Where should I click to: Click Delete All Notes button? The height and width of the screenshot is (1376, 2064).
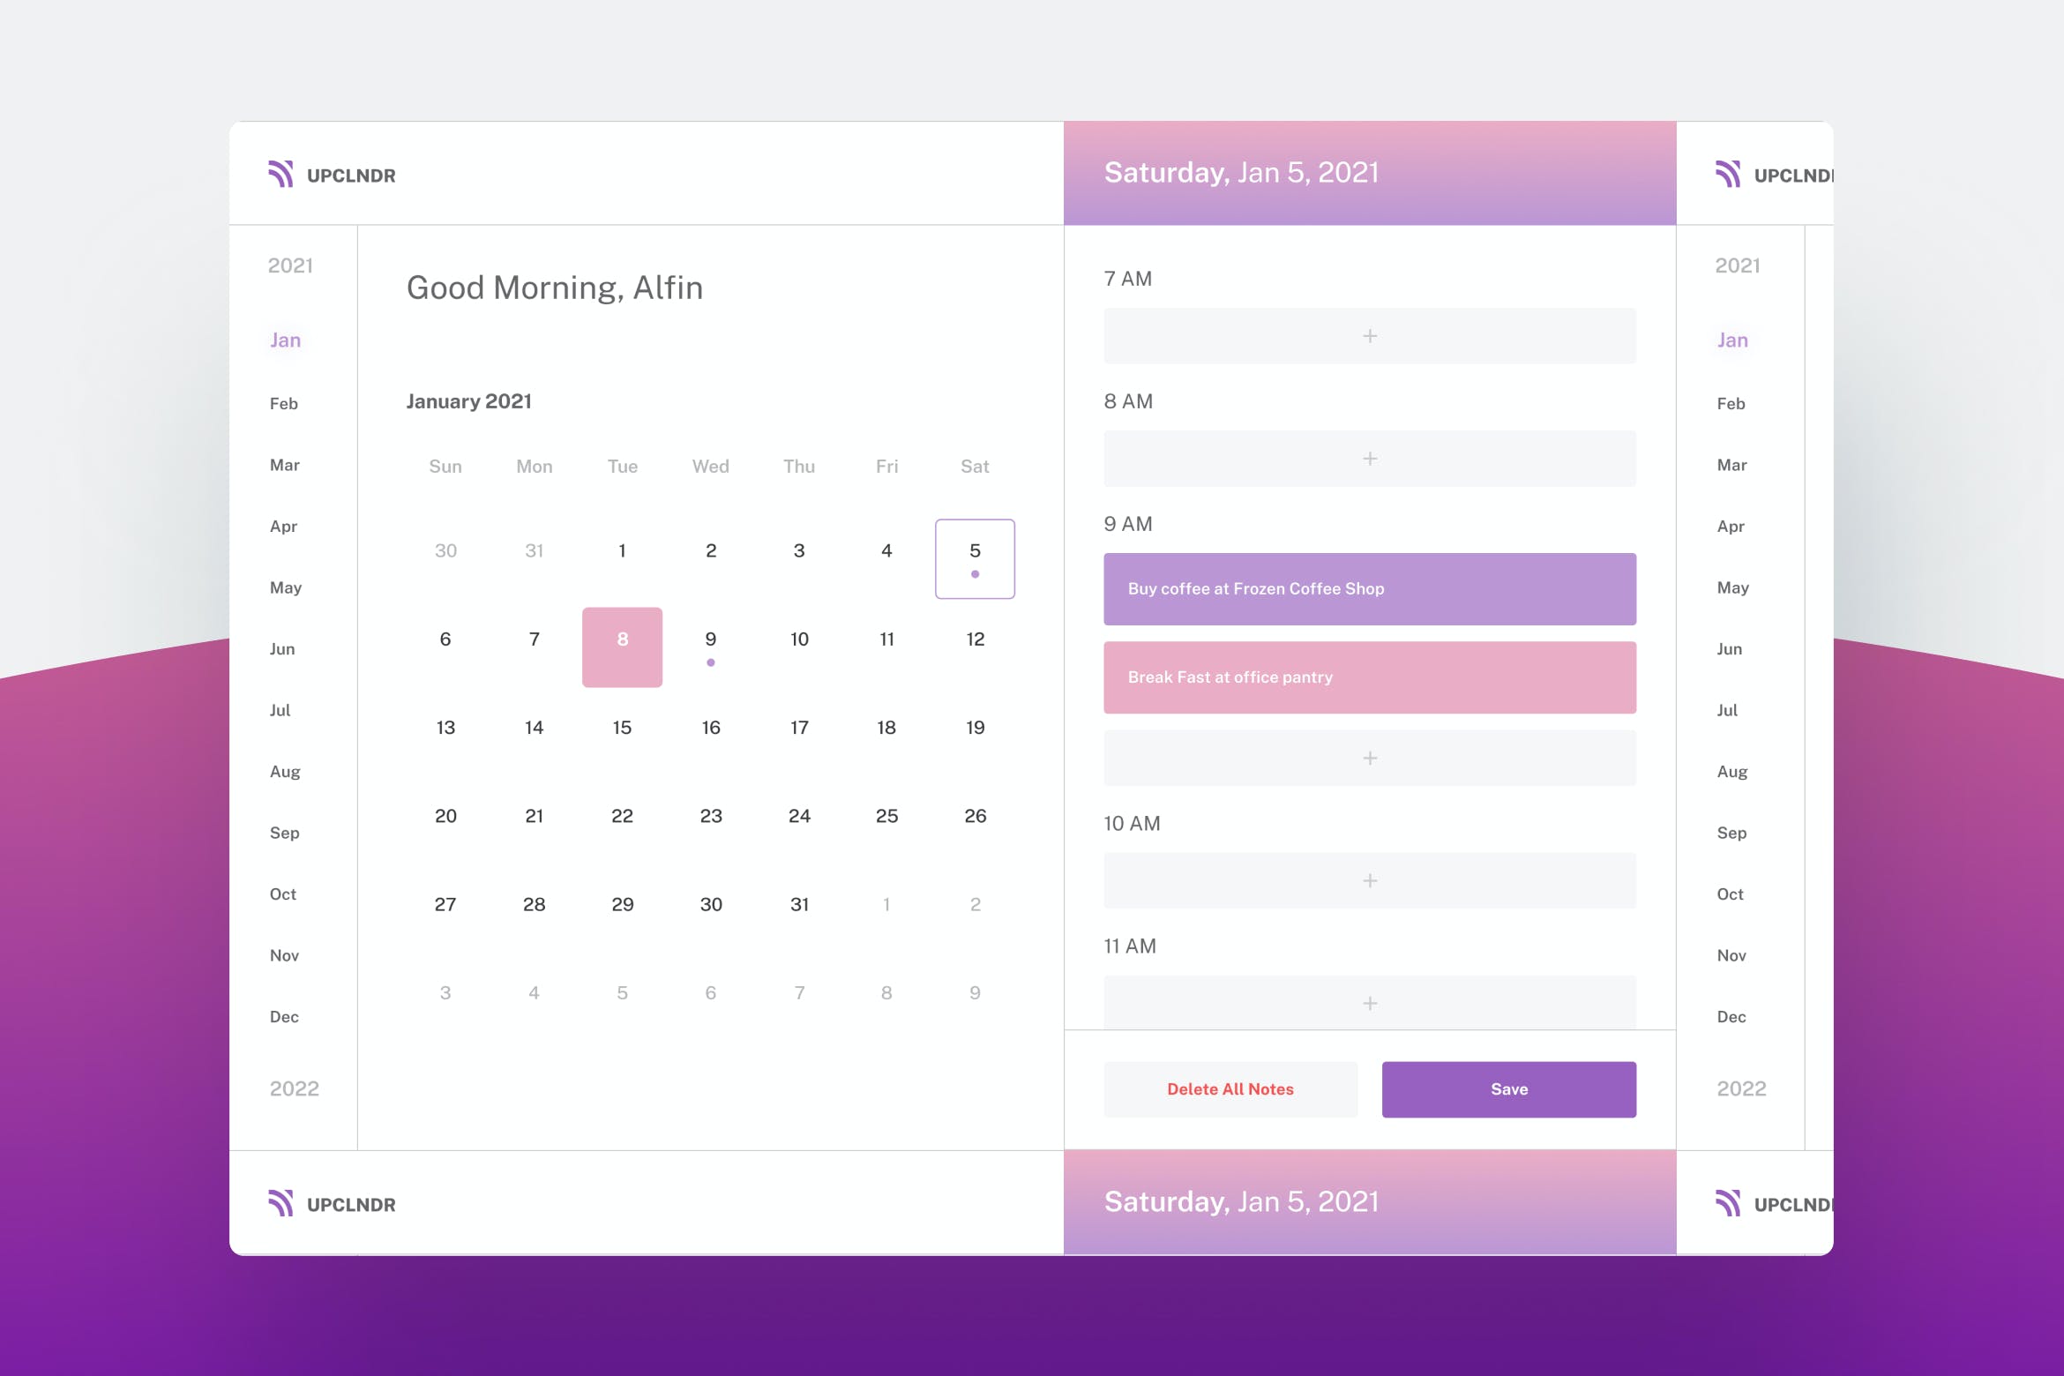point(1229,1088)
